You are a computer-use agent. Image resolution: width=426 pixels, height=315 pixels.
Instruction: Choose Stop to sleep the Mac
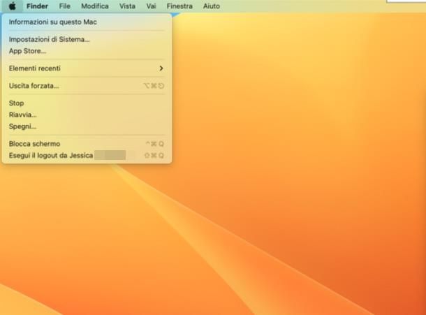87,103
